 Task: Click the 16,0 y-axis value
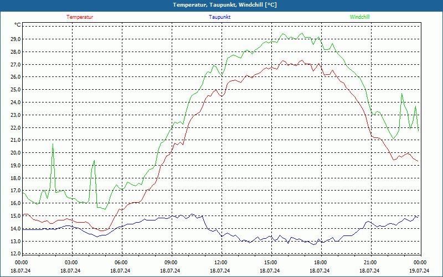click(x=16, y=203)
